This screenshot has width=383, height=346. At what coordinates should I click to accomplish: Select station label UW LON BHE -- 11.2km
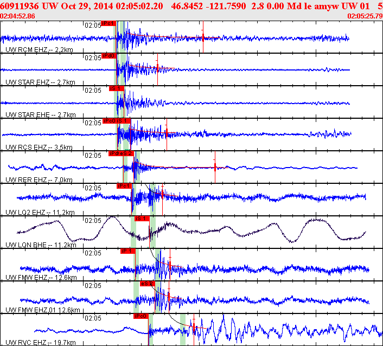click(x=41, y=245)
